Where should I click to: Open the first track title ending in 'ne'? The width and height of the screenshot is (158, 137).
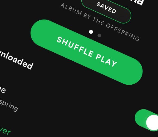tap(3, 89)
